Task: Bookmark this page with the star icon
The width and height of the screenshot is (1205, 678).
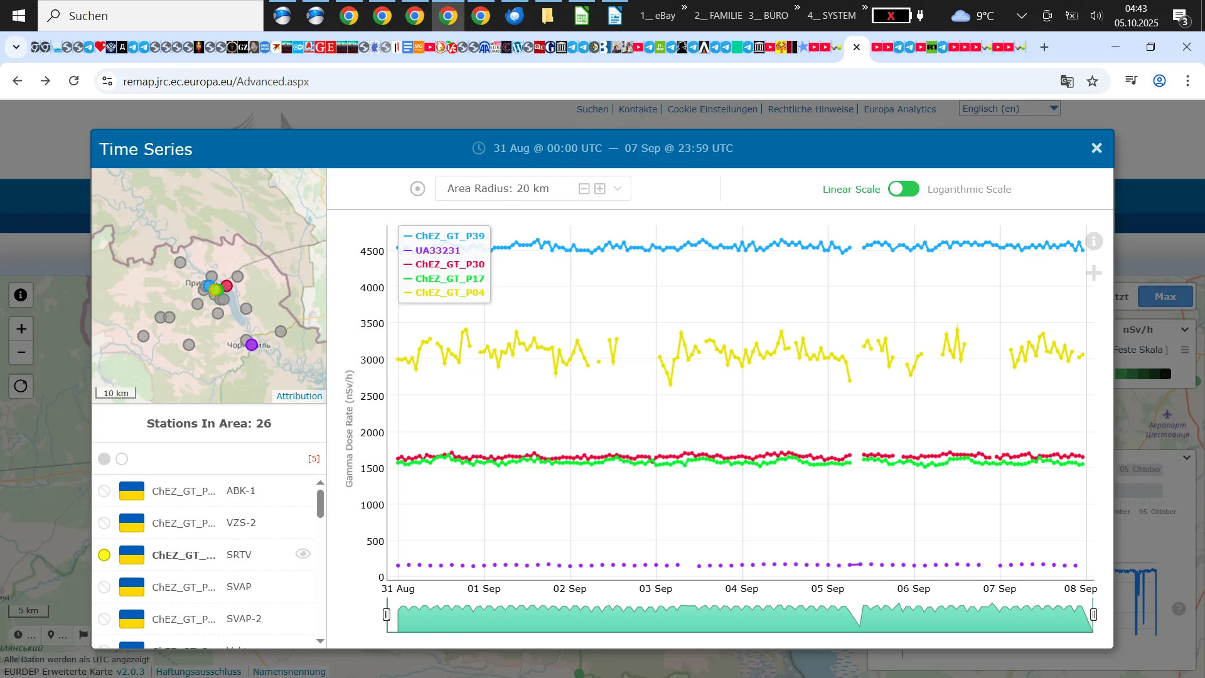Action: tap(1093, 81)
